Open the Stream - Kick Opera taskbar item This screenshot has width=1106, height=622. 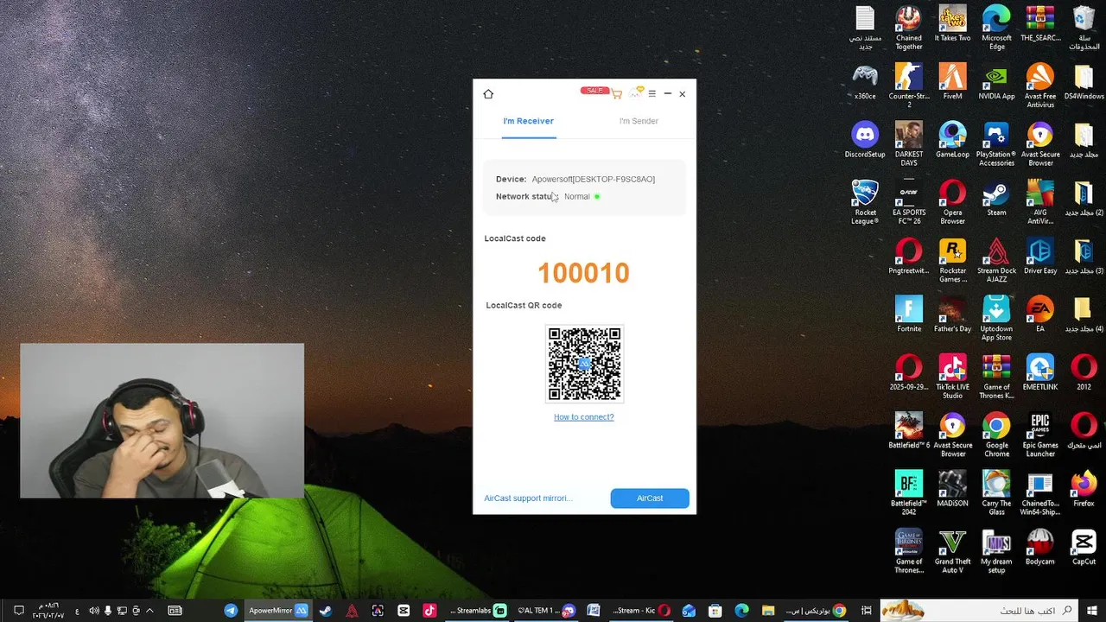641,611
